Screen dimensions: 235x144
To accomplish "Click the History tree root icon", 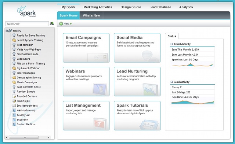I will point(10,31).
